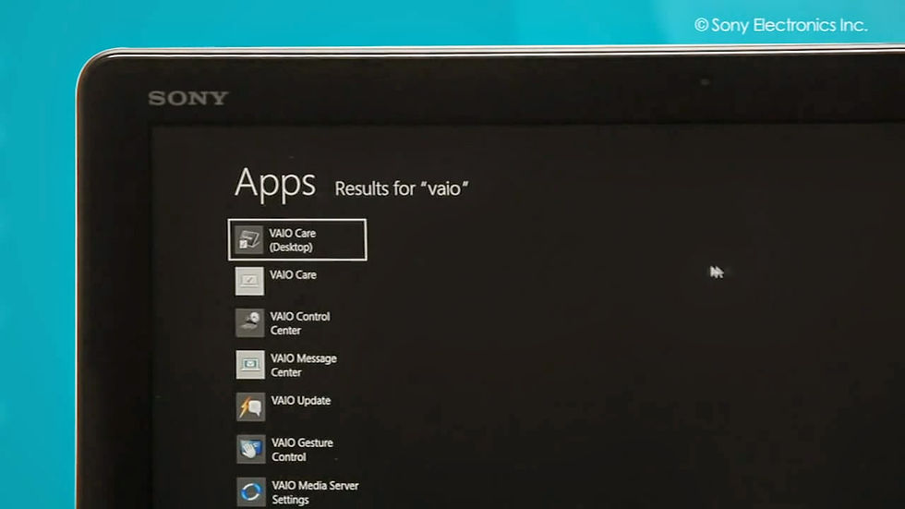Screen dimensions: 905x509
Task: Select the "VAIO Control Center" text
Action: [x=299, y=323]
